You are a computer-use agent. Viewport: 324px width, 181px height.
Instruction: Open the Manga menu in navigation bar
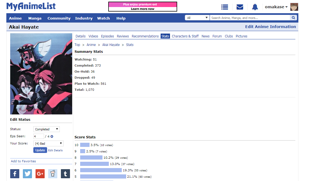pyautogui.click(x=35, y=18)
